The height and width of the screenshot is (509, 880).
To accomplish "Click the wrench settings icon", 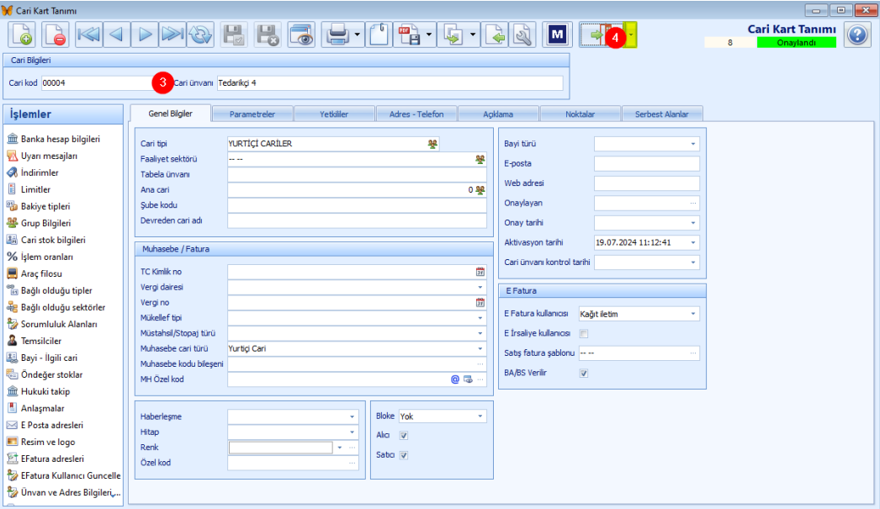I will (522, 34).
